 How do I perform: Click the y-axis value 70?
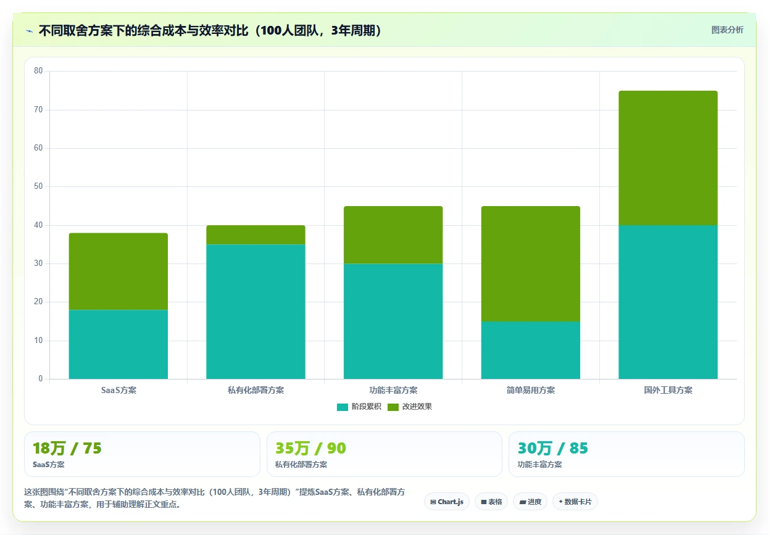pyautogui.click(x=38, y=110)
